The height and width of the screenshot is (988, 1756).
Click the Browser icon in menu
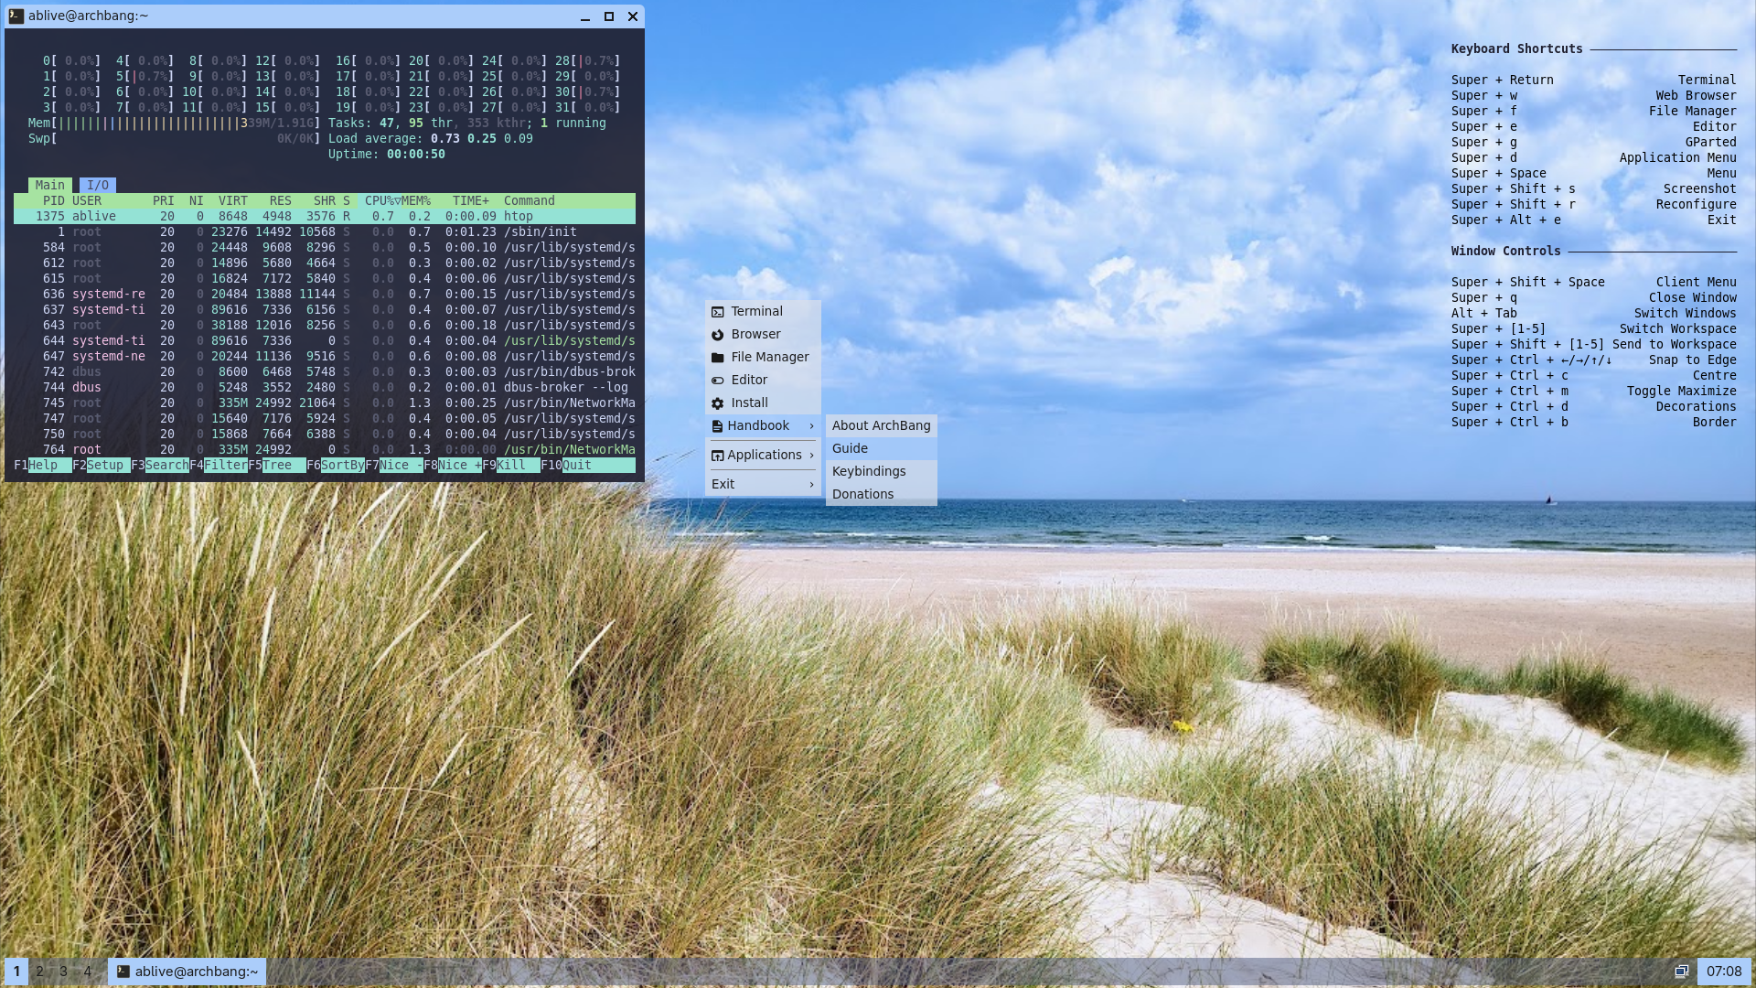718,335
